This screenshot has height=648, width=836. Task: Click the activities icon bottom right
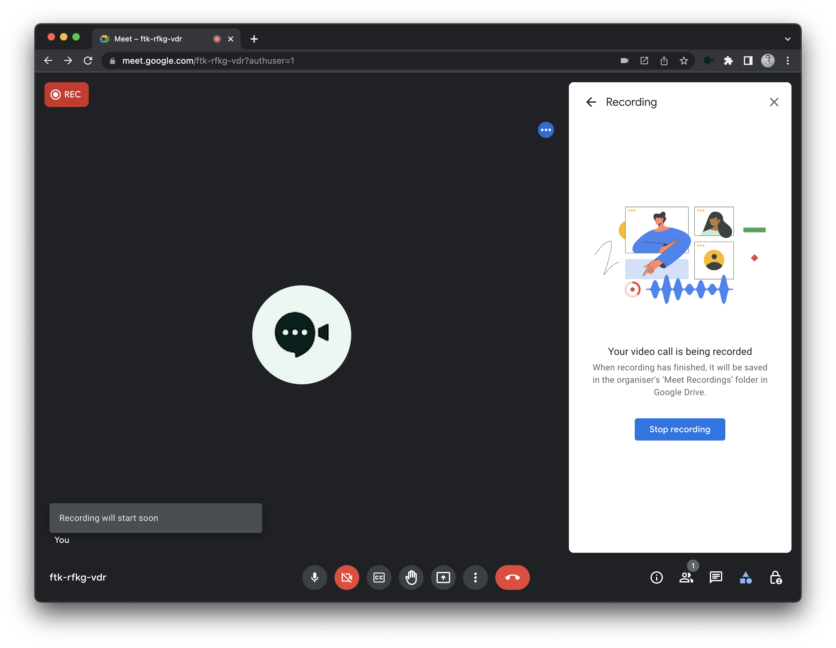[x=745, y=578]
